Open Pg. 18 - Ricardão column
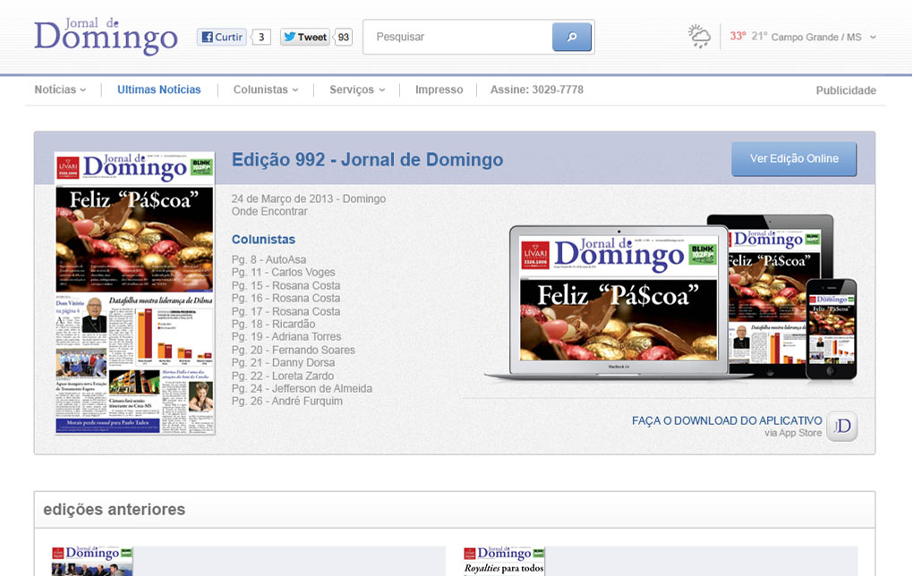Viewport: 913px width, 576px height. (273, 324)
